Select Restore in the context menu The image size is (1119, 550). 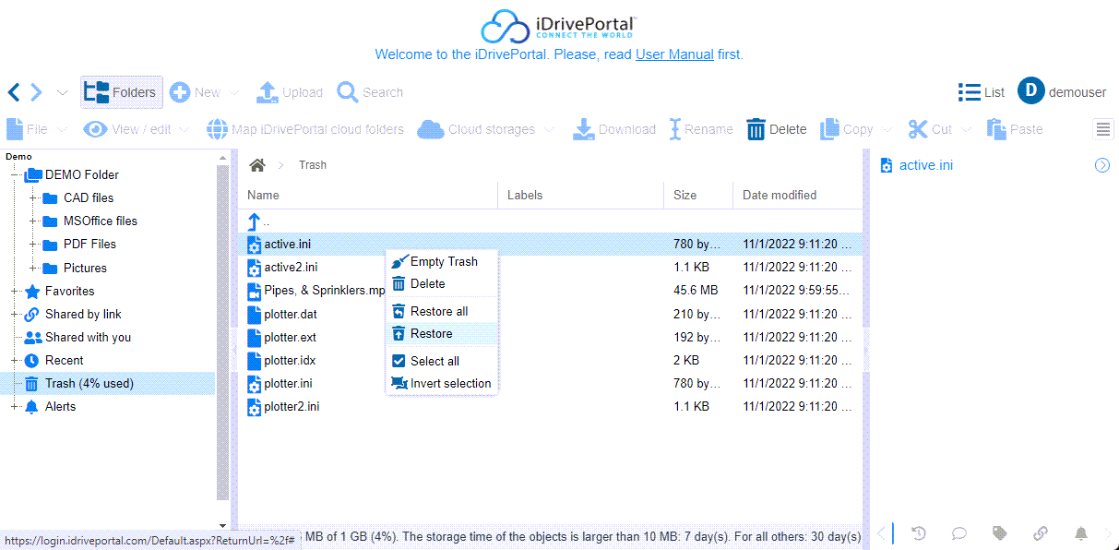click(431, 333)
